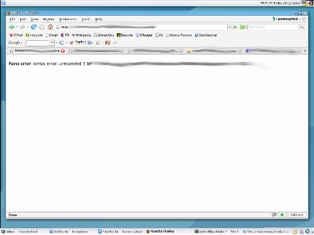This screenshot has height=235, width=314.
Task: Open the Y!Mail bookmark
Action: (x=16, y=35)
